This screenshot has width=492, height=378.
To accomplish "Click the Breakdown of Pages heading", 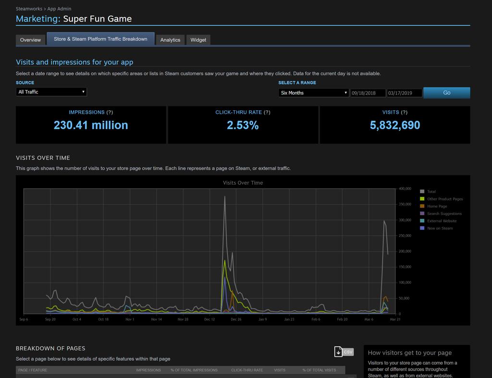I will click(x=50, y=348).
